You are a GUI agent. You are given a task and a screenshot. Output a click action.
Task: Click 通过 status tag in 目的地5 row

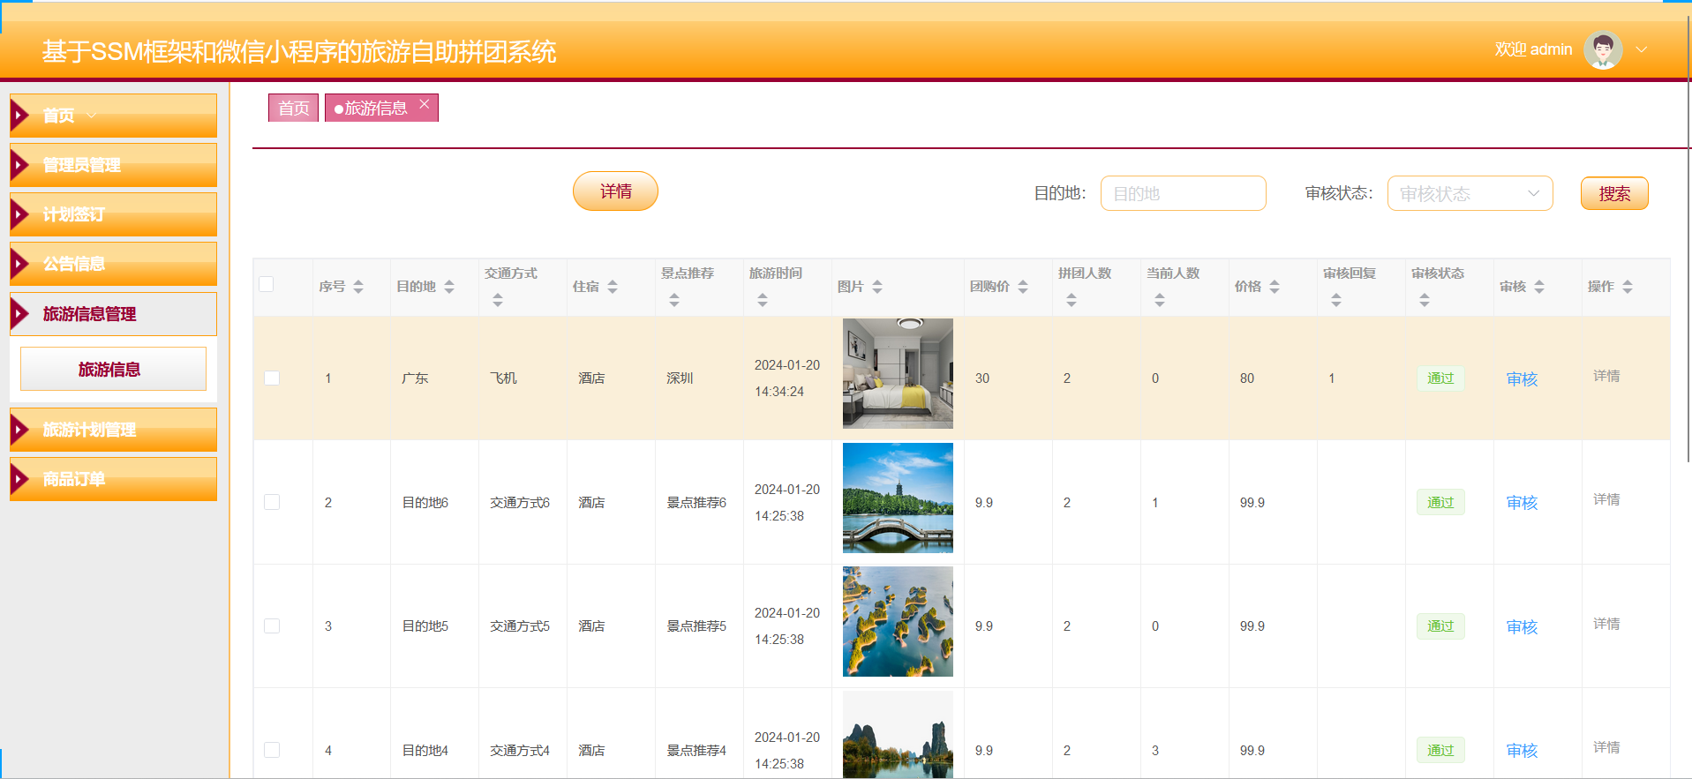point(1440,625)
